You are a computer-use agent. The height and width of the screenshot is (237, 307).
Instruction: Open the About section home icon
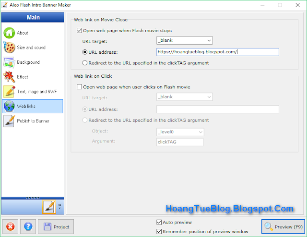pos(9,33)
